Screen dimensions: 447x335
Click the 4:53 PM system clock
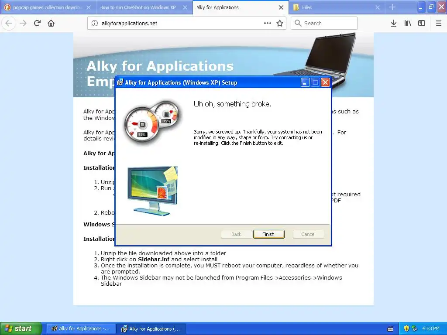(431, 329)
